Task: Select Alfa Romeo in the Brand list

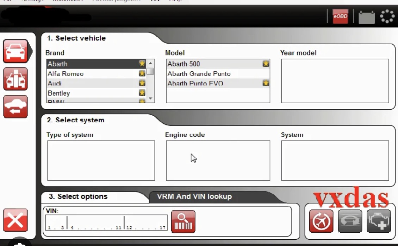Action: (97, 74)
